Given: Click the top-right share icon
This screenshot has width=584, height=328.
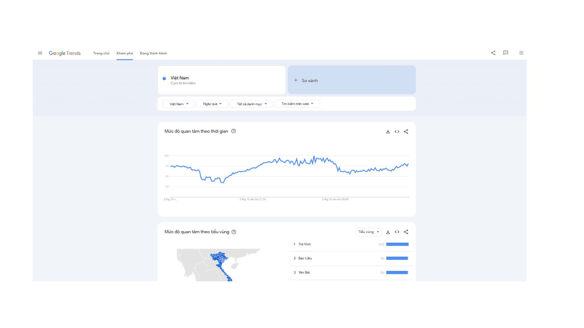Looking at the screenshot, I should pos(493,53).
